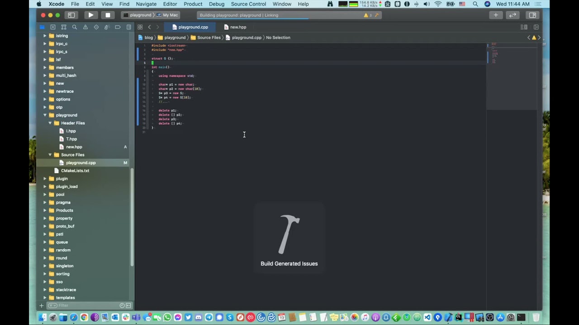Screen dimensions: 579x325
Task: Select CMakeLists.txt in the navigator
Action: click(75, 171)
